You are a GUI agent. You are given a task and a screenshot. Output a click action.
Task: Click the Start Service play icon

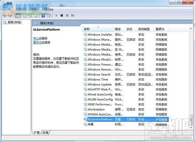point(57,16)
